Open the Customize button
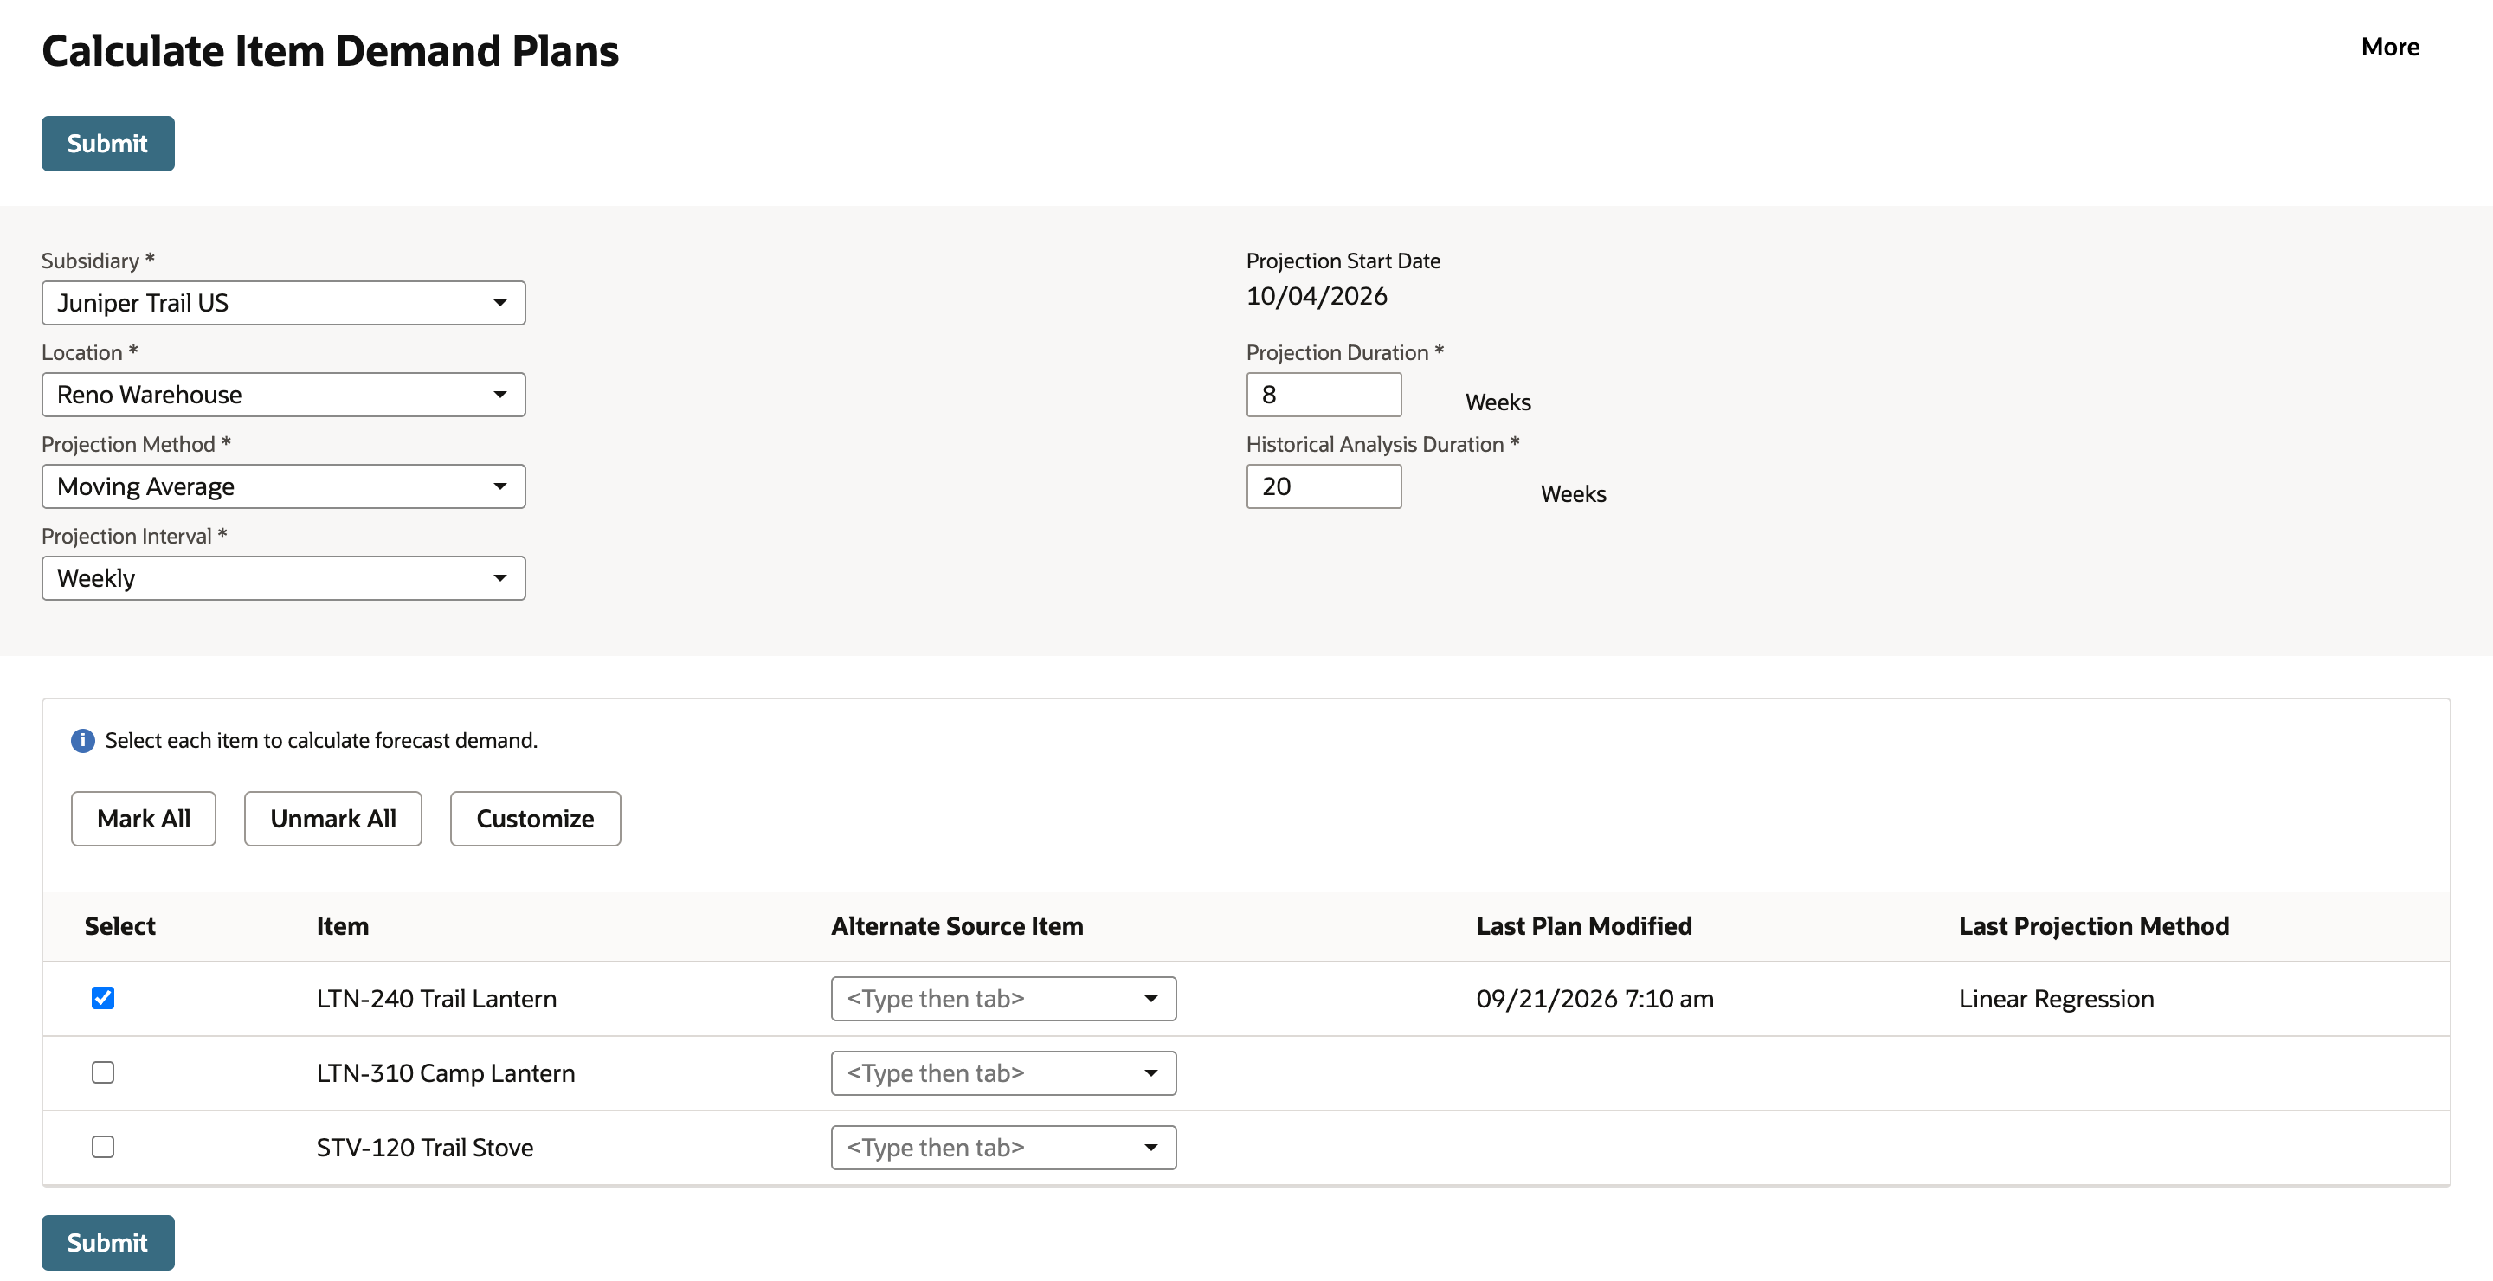The height and width of the screenshot is (1281, 2493). pos(535,819)
